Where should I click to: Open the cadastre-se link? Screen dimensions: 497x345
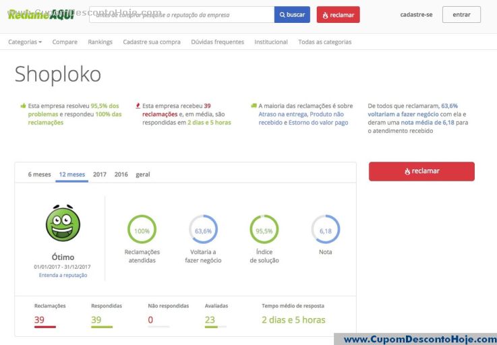tap(416, 15)
